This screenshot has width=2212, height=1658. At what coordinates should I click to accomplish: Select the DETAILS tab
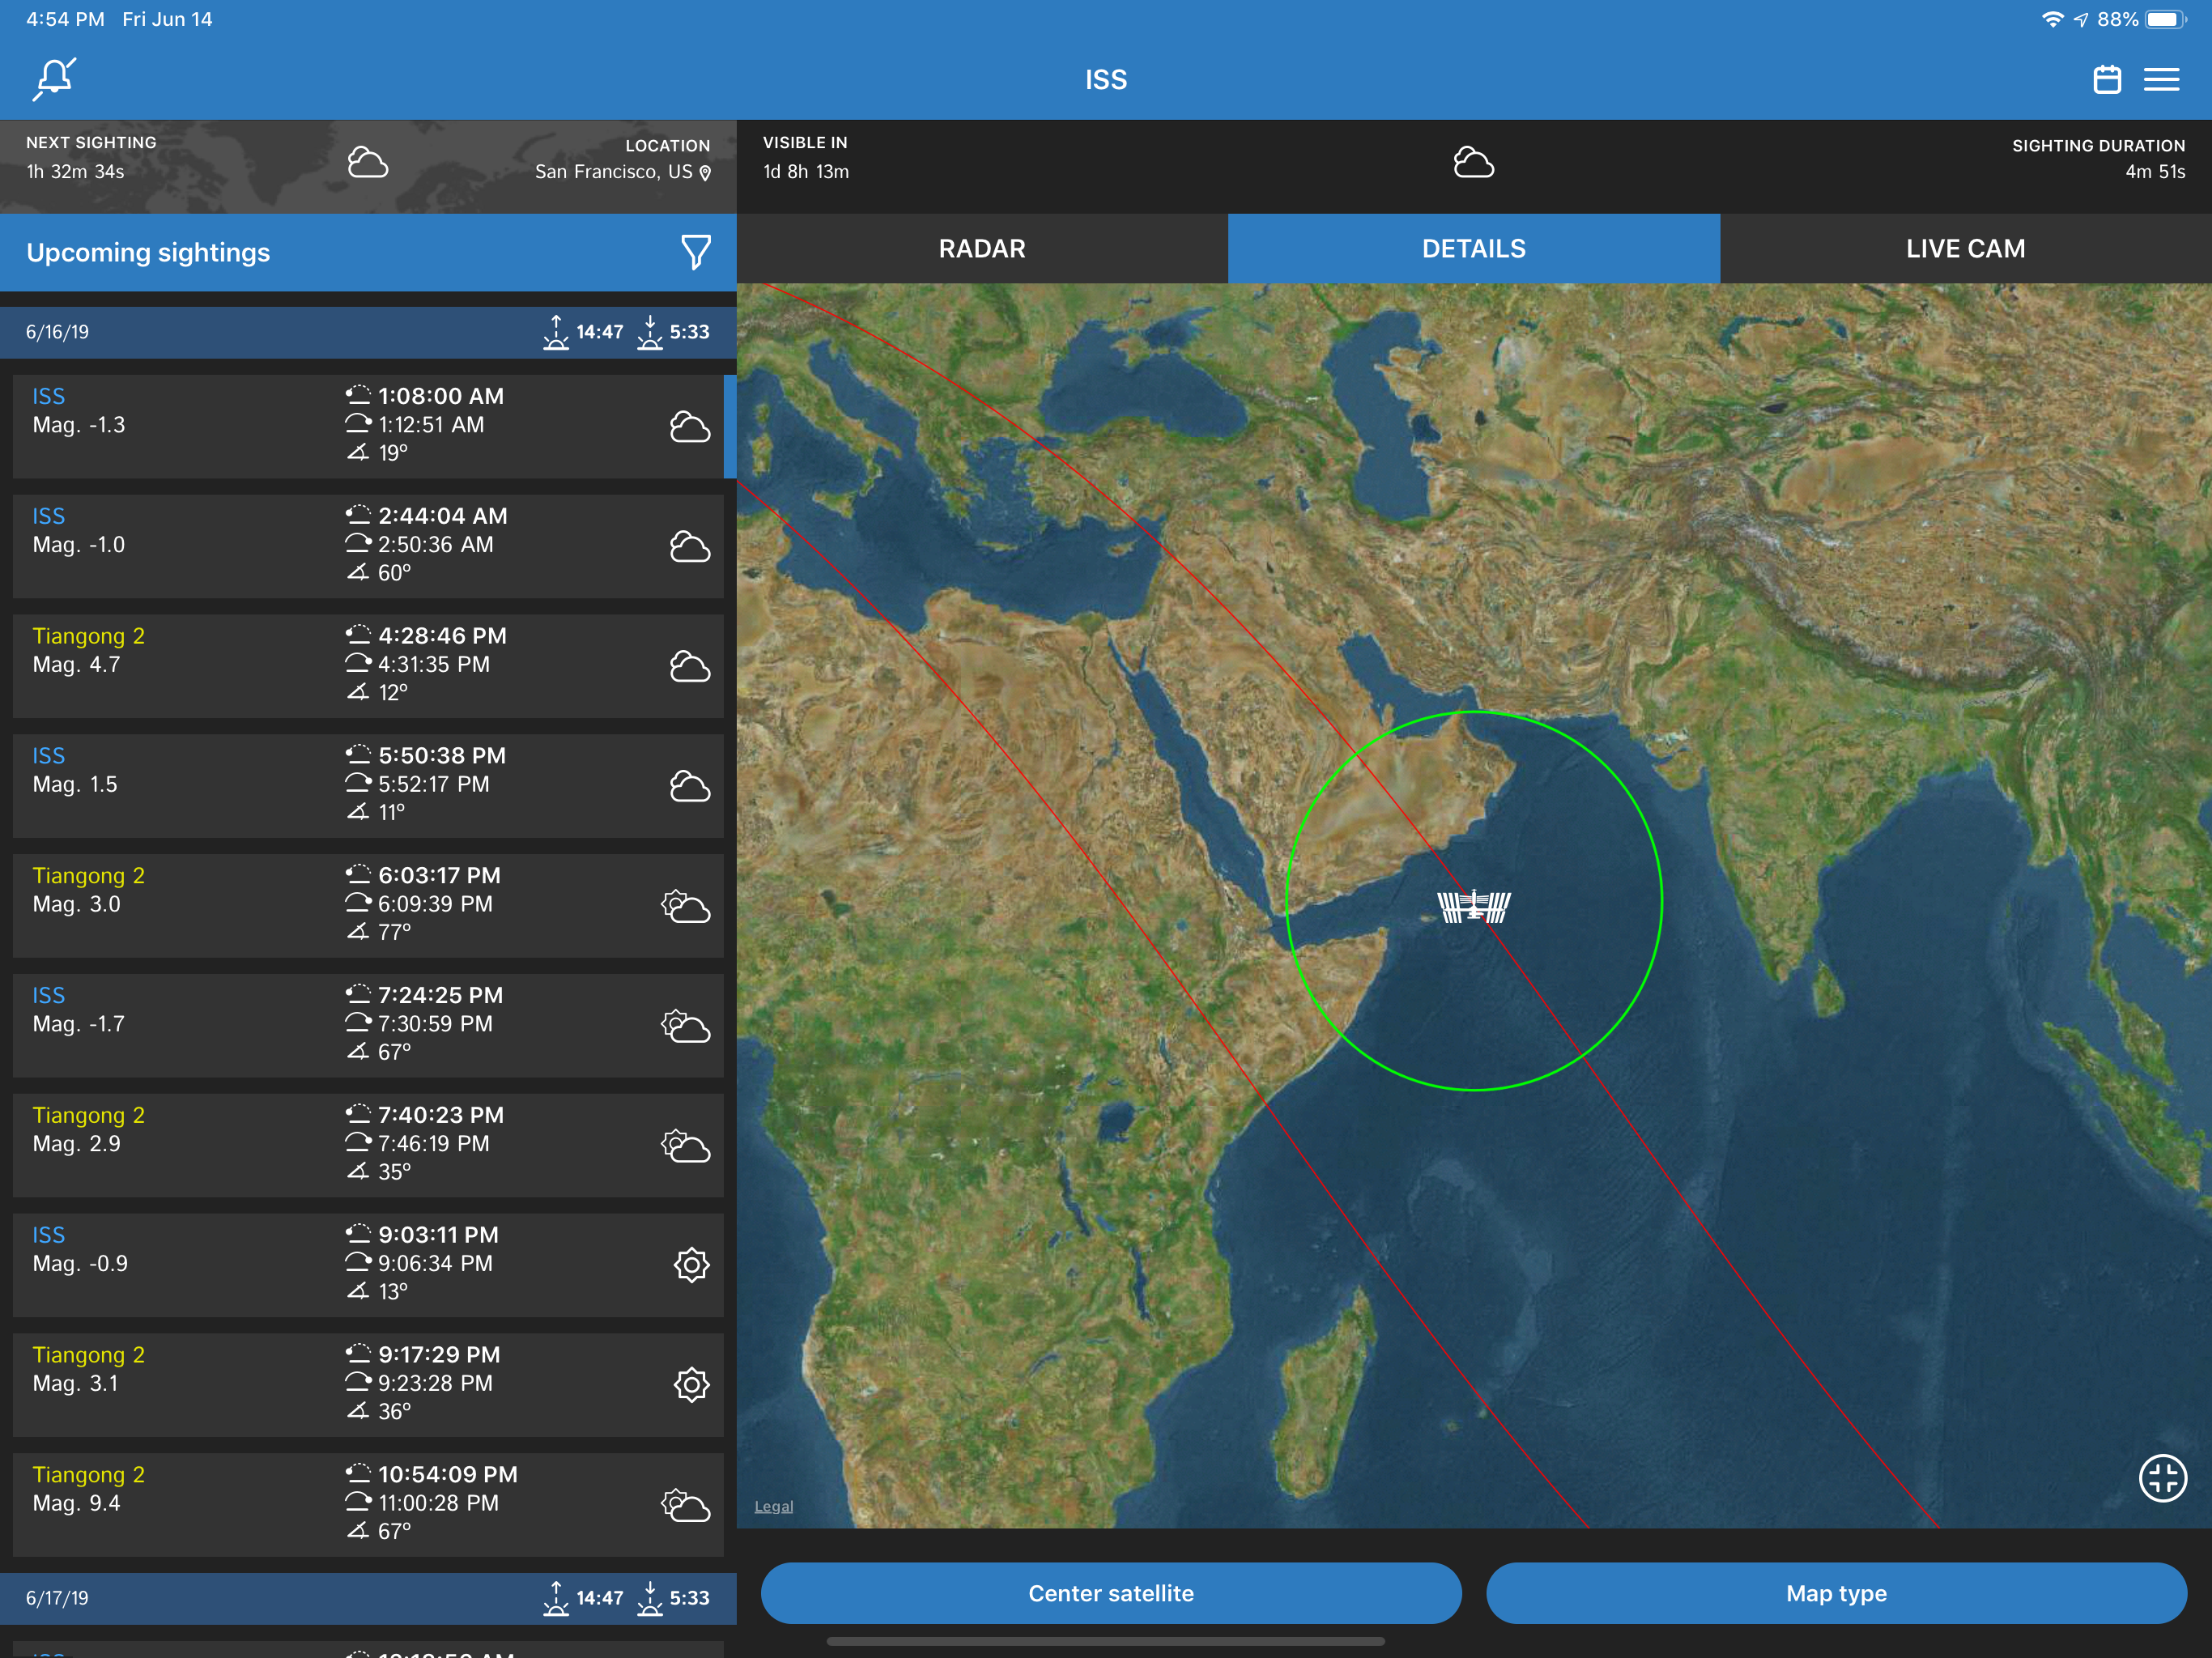(1473, 249)
